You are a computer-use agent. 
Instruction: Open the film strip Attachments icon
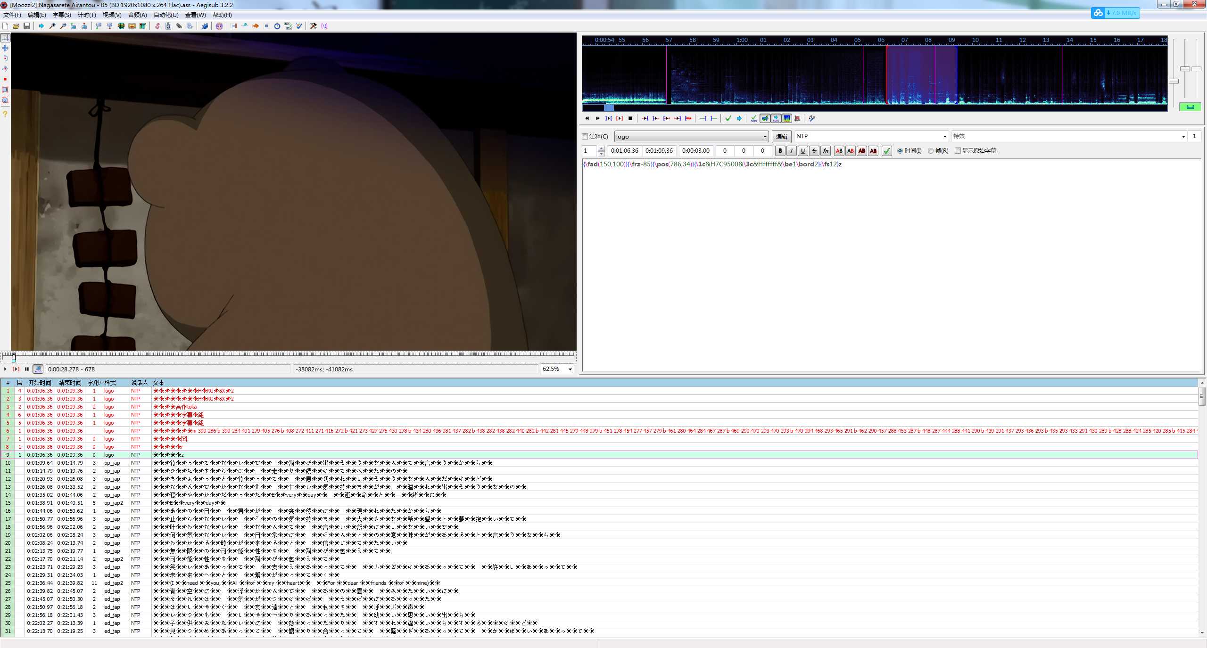[x=132, y=26]
